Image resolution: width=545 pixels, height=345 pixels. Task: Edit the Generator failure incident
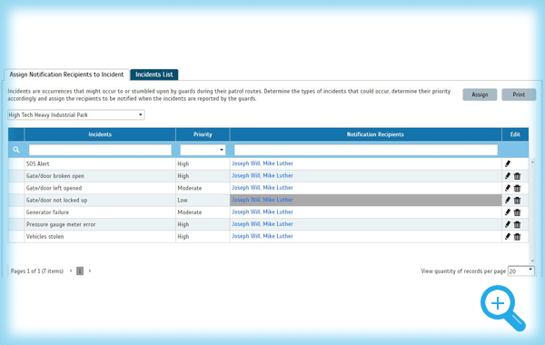pyautogui.click(x=508, y=212)
